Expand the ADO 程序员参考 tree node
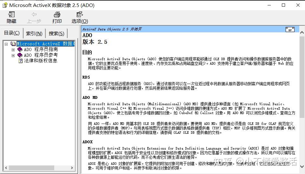Viewport: 305px width, 174px height. [x=13, y=55]
